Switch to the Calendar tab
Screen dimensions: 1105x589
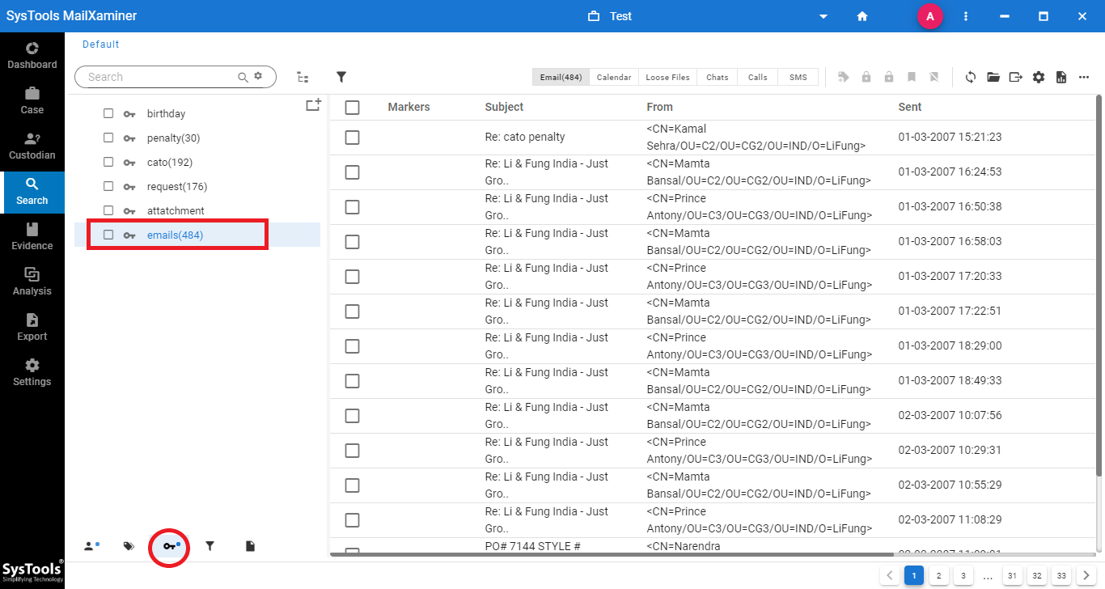pos(614,77)
